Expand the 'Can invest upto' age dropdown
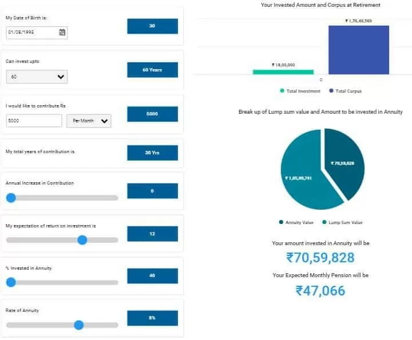This screenshot has width=412, height=340. [37, 77]
